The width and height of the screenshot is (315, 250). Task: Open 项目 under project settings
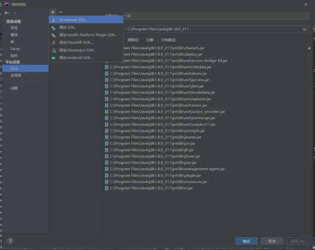point(14,28)
